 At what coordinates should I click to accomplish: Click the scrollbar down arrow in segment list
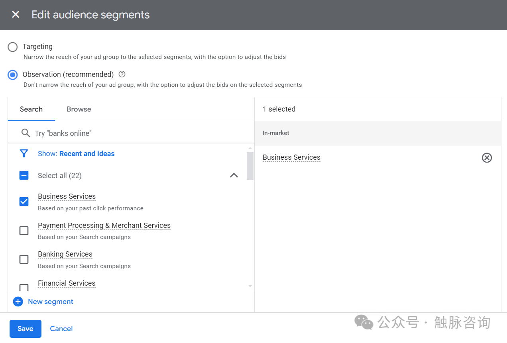[250, 286]
